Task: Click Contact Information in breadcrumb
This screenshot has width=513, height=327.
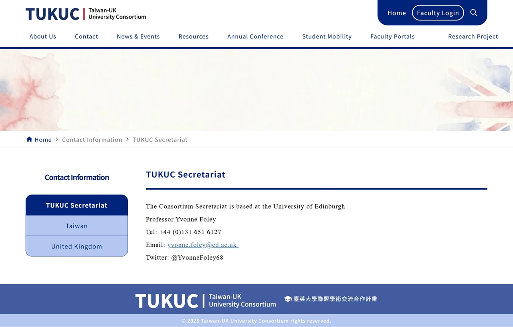Action: (92, 139)
